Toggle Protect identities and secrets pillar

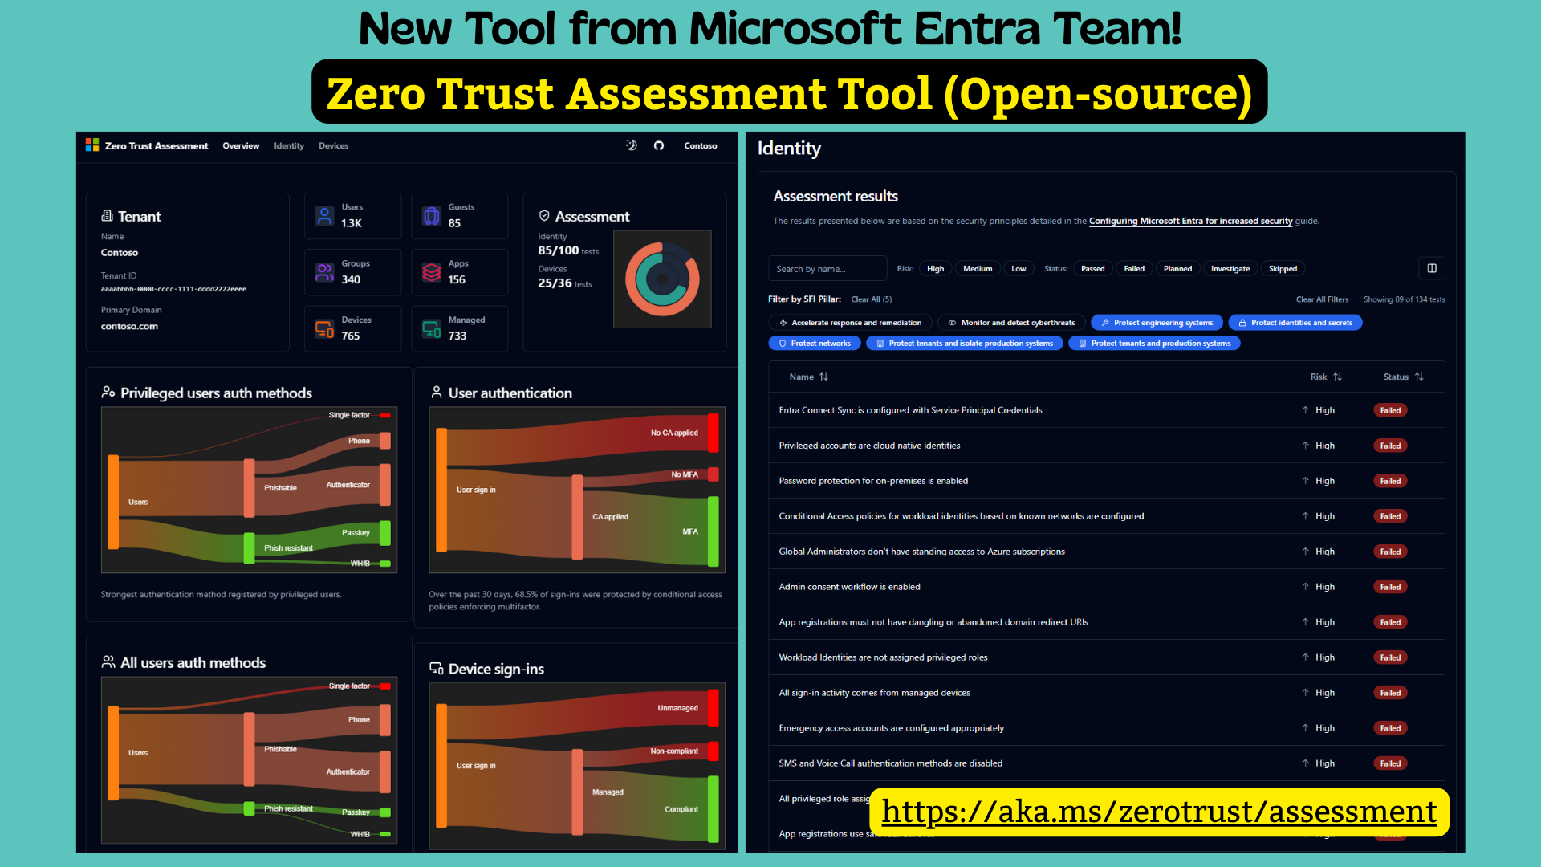click(x=1295, y=323)
